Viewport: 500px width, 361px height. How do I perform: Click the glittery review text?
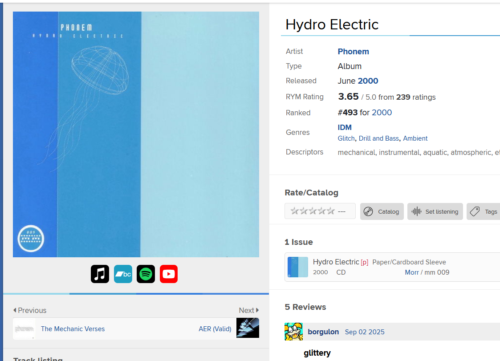pyautogui.click(x=317, y=353)
